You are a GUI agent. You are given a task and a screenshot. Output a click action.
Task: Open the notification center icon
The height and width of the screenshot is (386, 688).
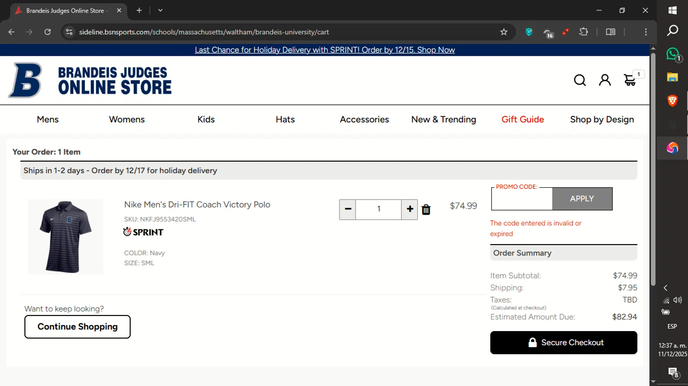pyautogui.click(x=673, y=372)
